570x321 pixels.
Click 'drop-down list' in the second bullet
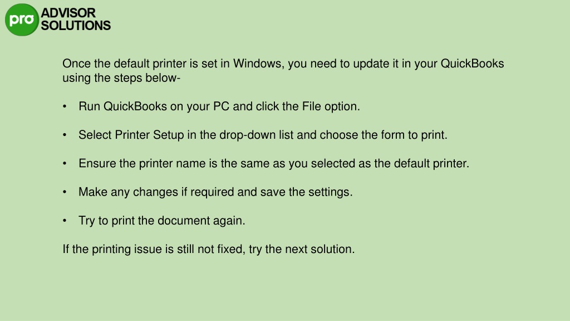(256, 135)
